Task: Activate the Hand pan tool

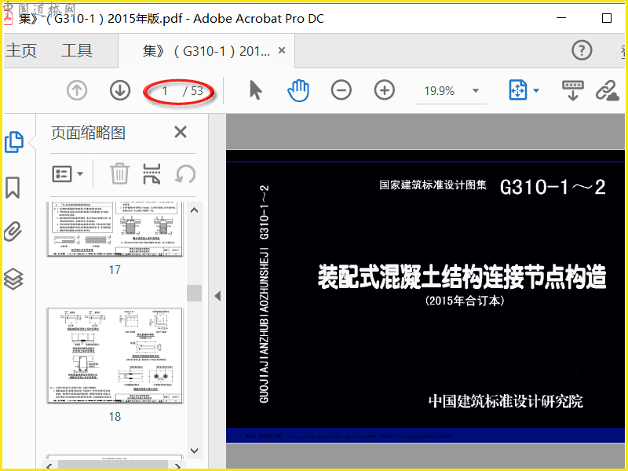Action: tap(298, 90)
